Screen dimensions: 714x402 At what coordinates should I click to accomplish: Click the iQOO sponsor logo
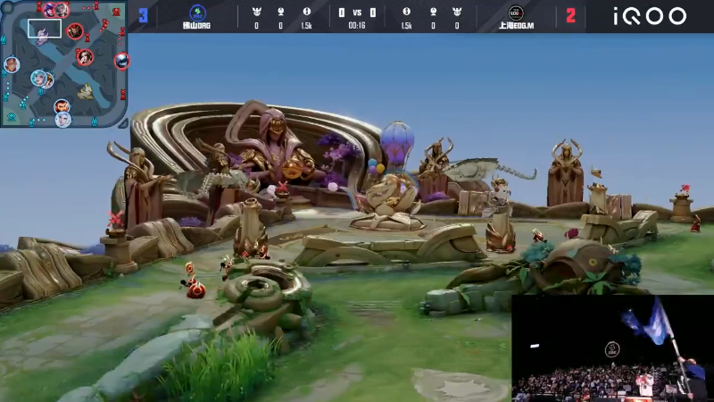pos(650,16)
